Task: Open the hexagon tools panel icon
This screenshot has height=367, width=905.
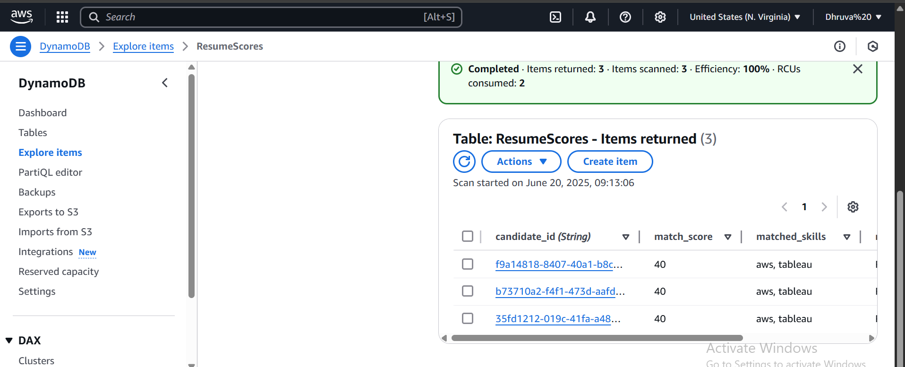Action: pos(873,46)
